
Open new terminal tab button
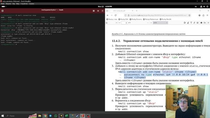[3, 11]
